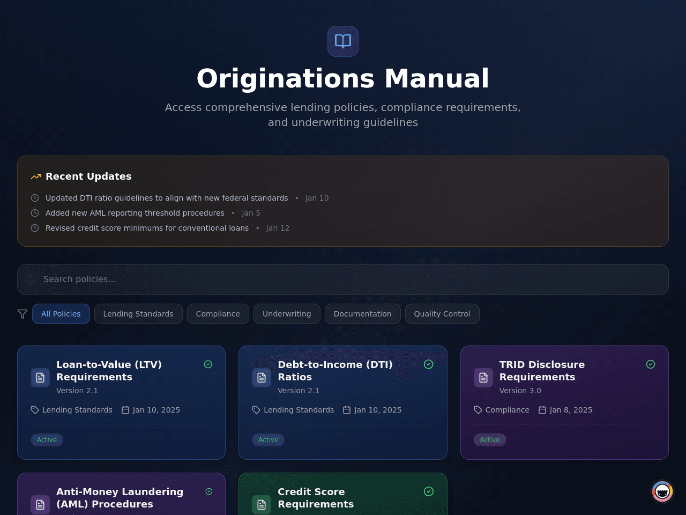Click the Active badge on the TRID Disclosure card
686x515 pixels.
coord(490,440)
